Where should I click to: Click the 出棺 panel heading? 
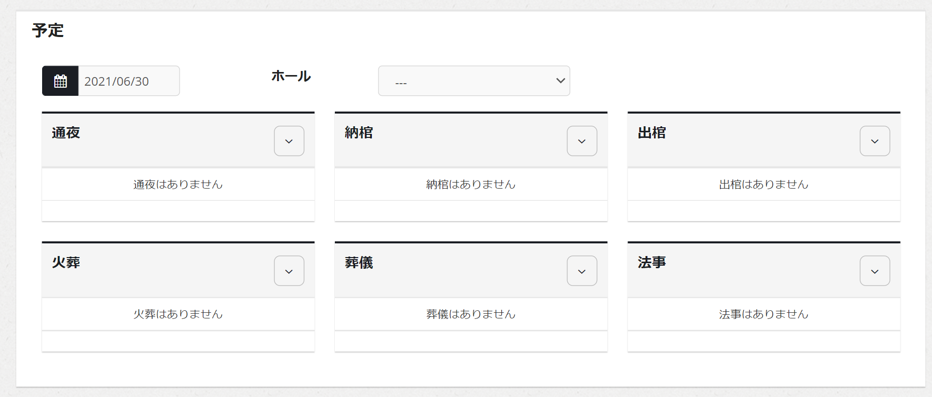point(651,133)
